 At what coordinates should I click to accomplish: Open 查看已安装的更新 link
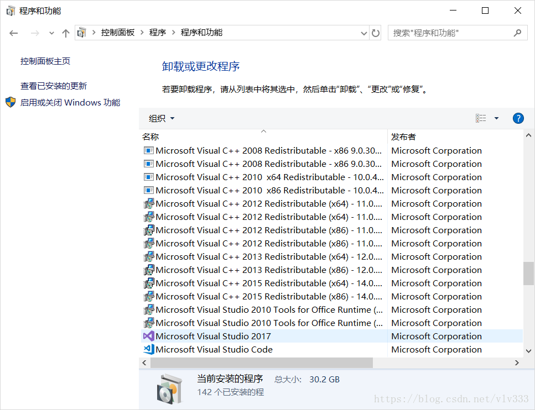click(x=54, y=86)
